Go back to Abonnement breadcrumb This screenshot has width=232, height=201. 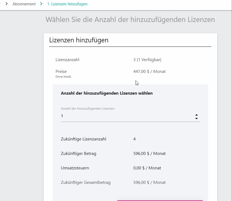(x=24, y=4)
